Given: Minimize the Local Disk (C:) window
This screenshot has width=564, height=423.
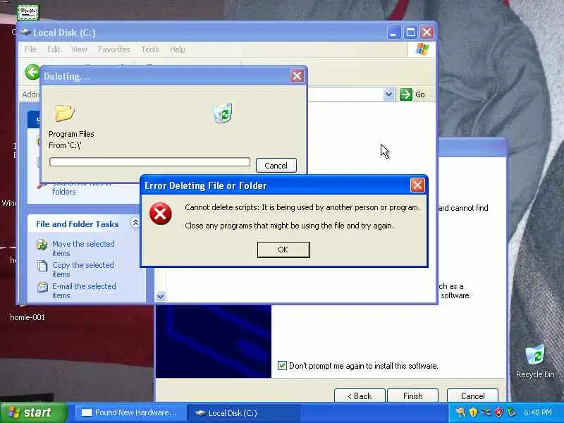Looking at the screenshot, I should coord(394,32).
